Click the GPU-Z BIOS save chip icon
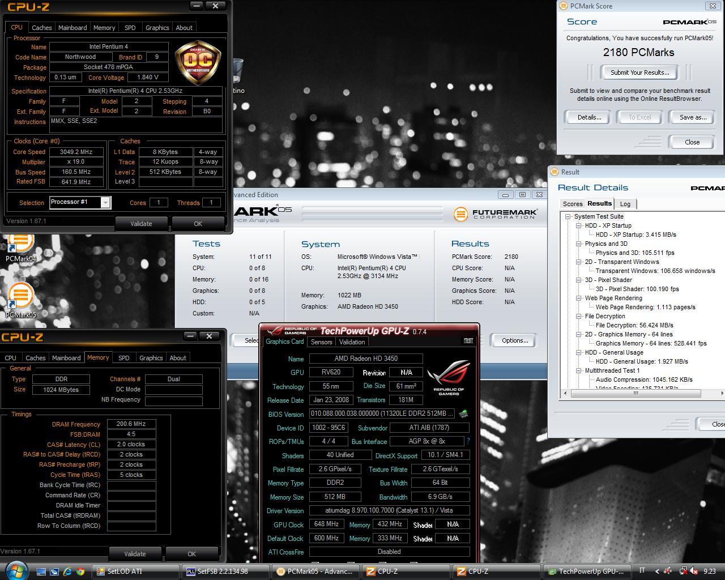725x580 pixels. [463, 414]
